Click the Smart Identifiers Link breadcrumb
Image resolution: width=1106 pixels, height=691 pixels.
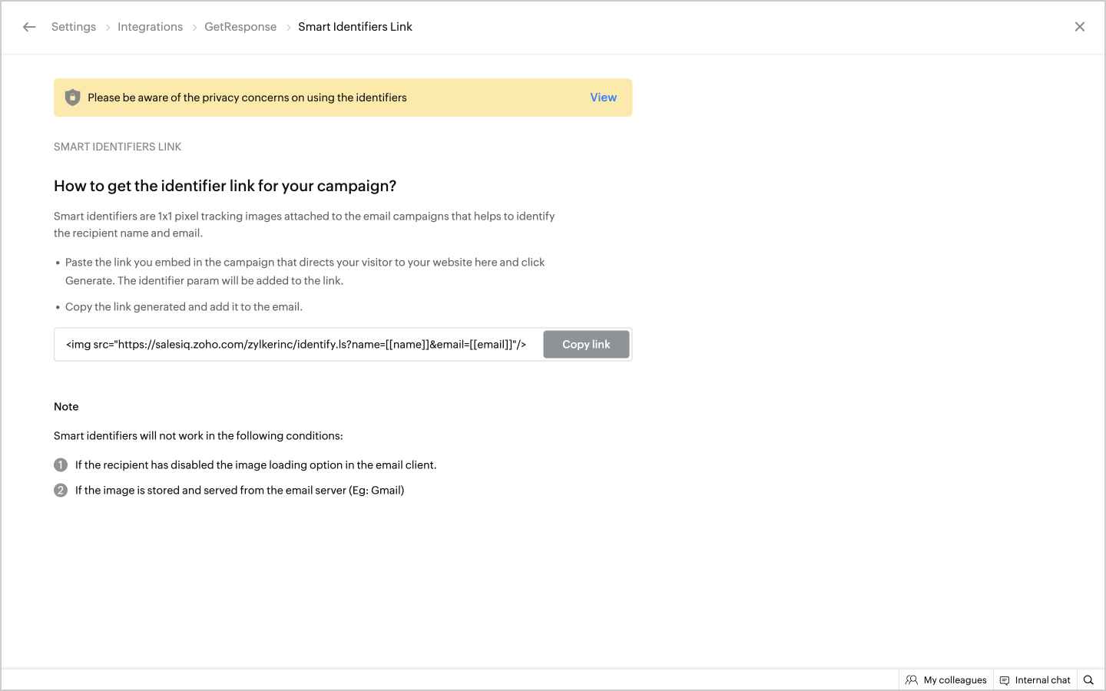[x=355, y=27]
